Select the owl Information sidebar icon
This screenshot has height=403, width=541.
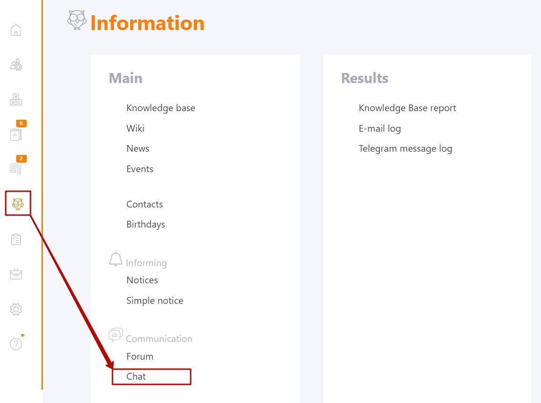(18, 204)
